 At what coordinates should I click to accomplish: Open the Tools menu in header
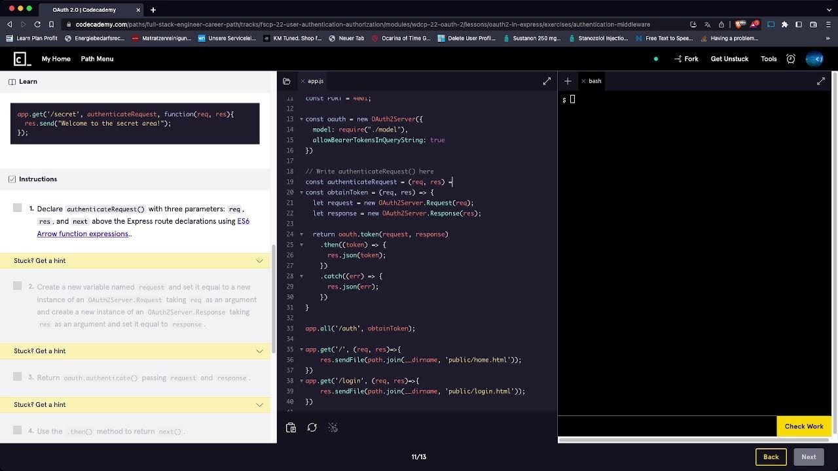(769, 59)
